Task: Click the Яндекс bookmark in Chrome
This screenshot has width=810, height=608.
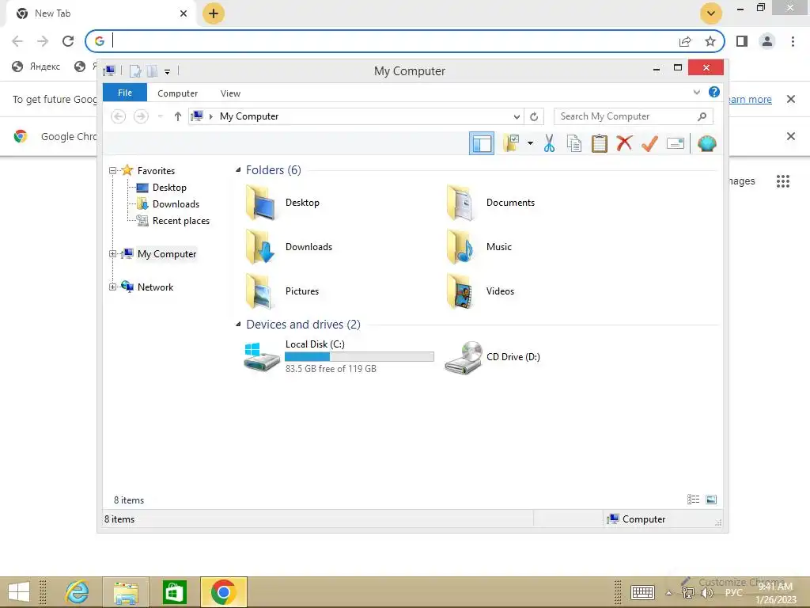Action: pos(36,66)
